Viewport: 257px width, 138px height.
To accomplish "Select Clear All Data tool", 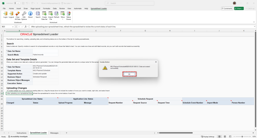I will click(x=17, y=15).
